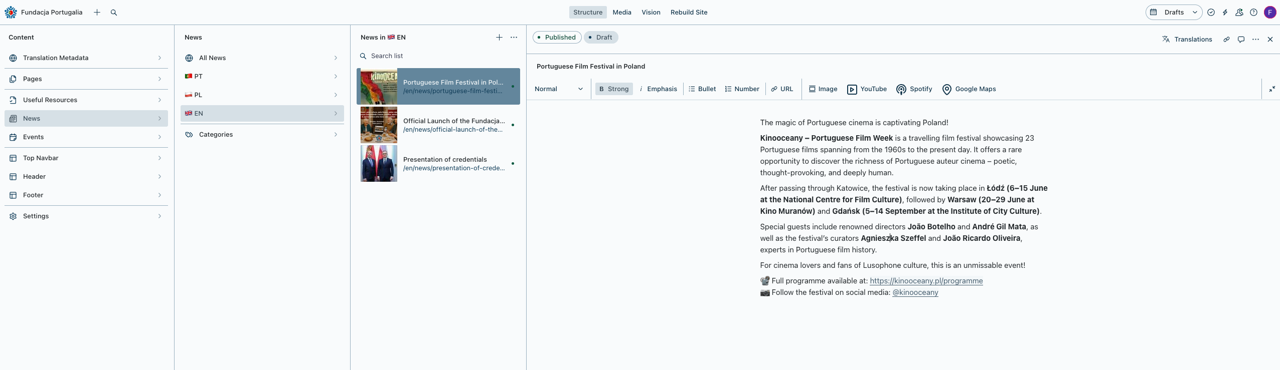Image resolution: width=1280 pixels, height=370 pixels.
Task: Expand the Translation Metadata item
Action: click(86, 58)
